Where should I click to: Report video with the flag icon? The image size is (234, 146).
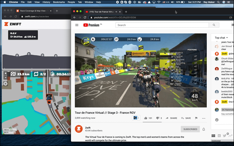pyautogui.click(x=196, y=118)
